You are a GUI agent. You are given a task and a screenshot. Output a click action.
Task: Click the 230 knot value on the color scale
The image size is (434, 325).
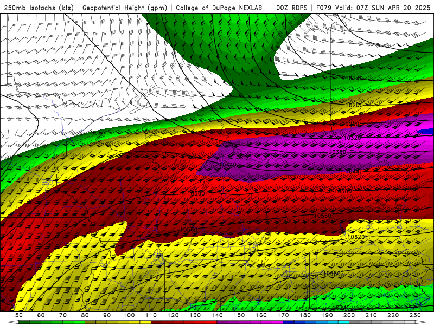pyautogui.click(x=415, y=315)
